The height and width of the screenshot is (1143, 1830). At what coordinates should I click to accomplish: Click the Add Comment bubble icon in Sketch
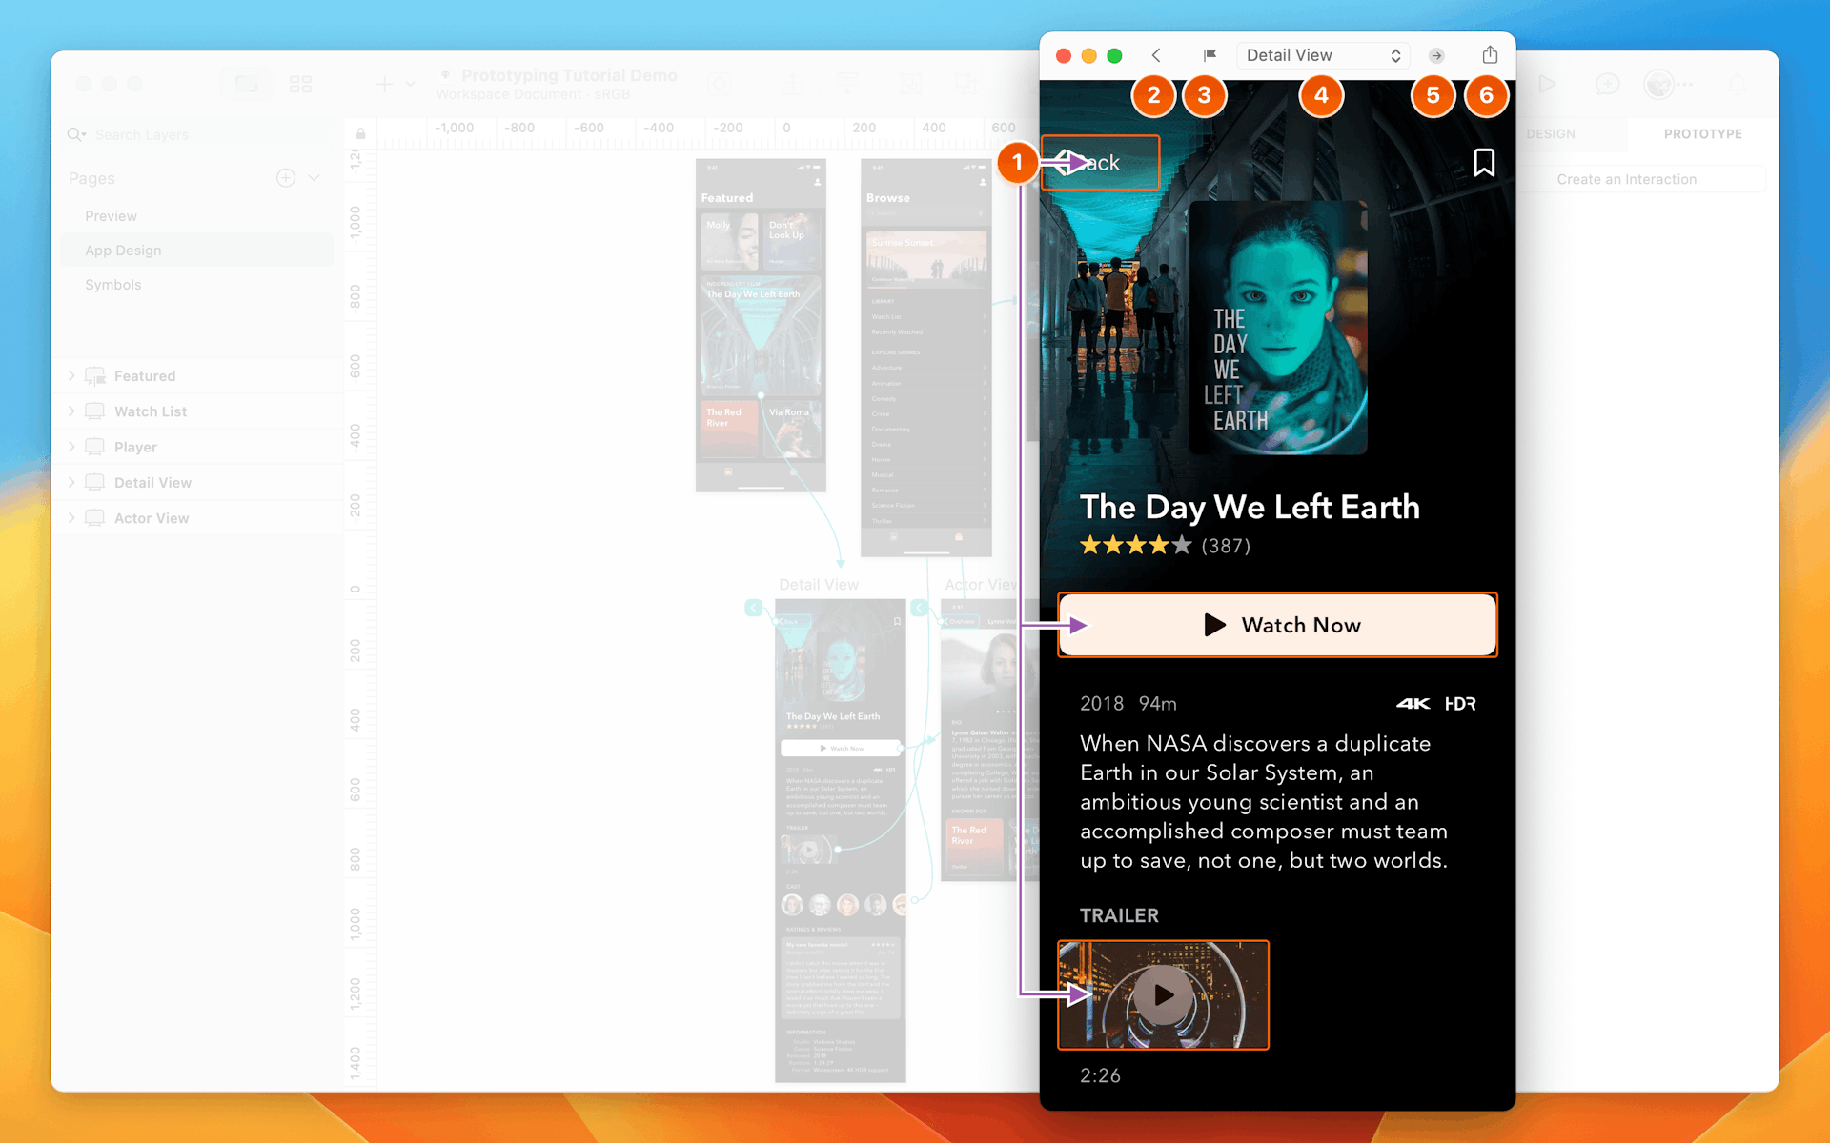pyautogui.click(x=1607, y=84)
